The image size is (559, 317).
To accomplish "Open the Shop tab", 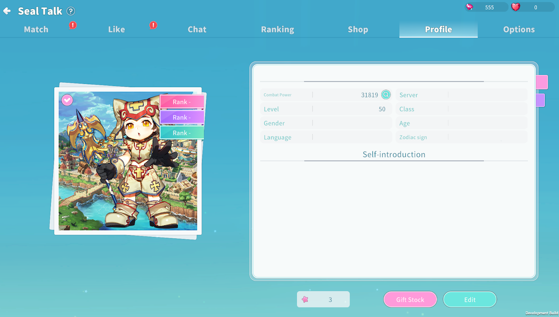I will (358, 30).
